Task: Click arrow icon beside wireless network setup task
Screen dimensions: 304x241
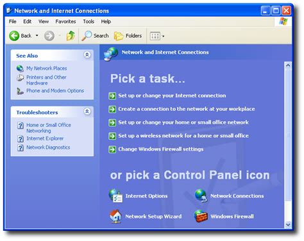Action: 112,136
